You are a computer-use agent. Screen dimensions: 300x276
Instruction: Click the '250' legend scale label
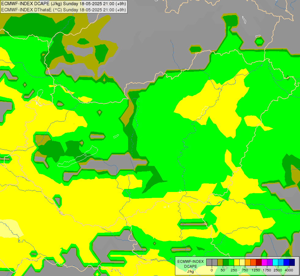[234, 270]
